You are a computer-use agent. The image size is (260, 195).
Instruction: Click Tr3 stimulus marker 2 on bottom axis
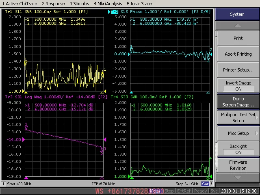pyautogui.click(x=102, y=178)
